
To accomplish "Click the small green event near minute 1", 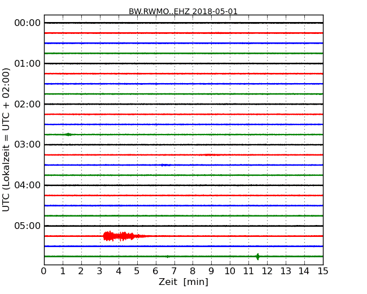I will click(68, 135).
